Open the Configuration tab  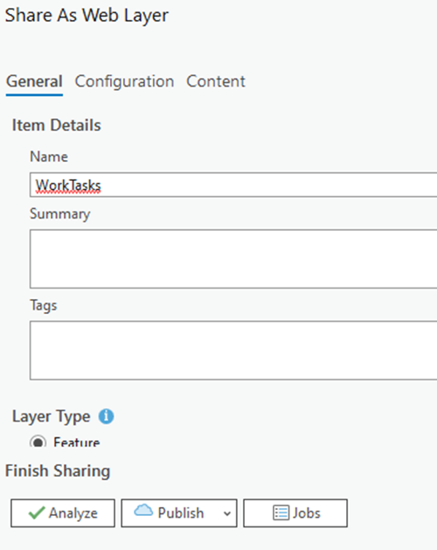pos(124,81)
